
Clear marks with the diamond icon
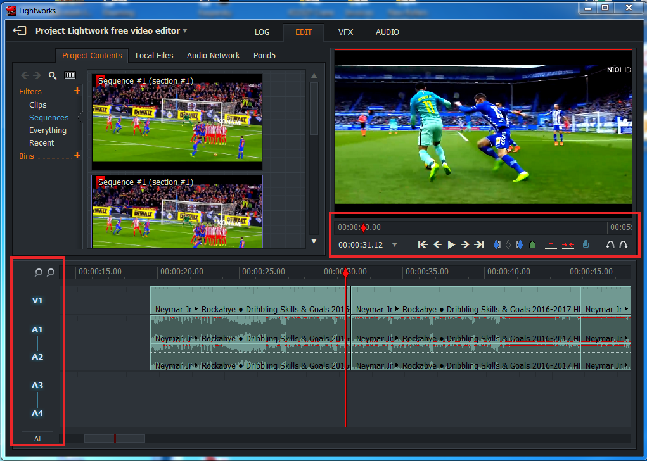coord(508,245)
